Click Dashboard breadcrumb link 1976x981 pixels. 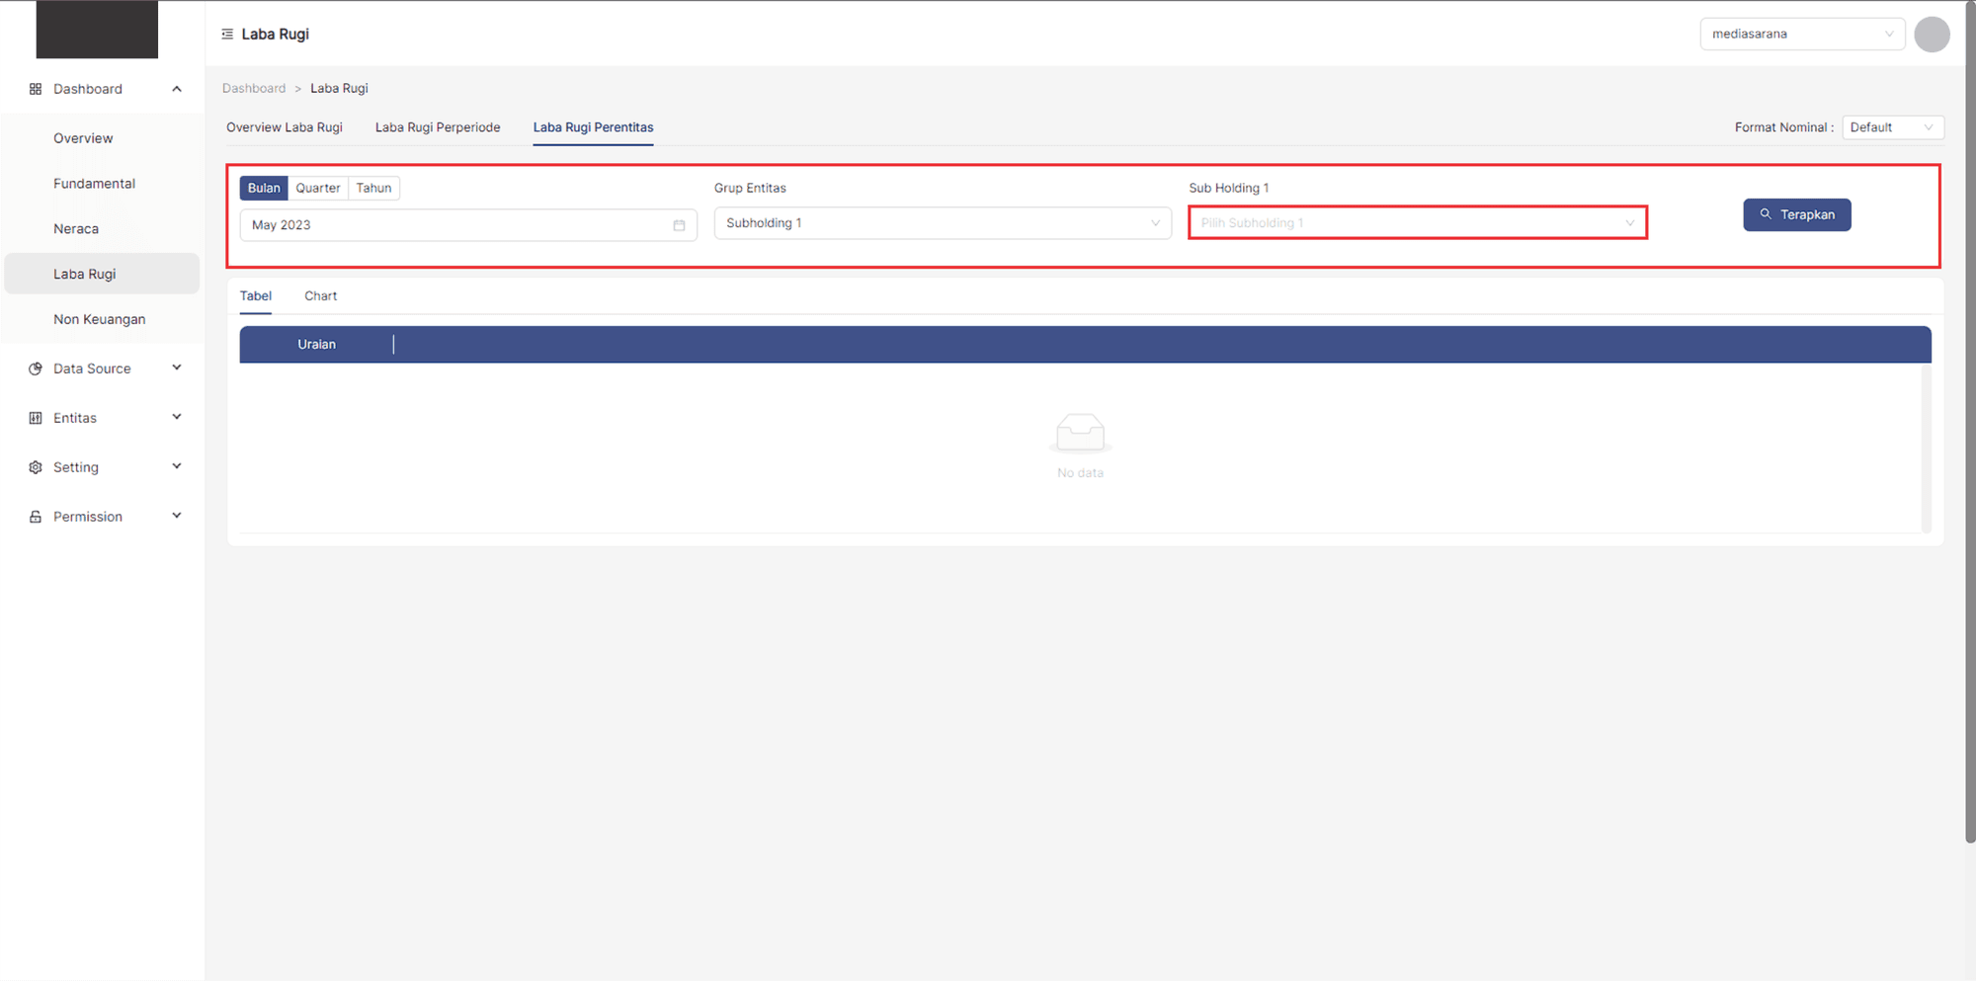254,88
